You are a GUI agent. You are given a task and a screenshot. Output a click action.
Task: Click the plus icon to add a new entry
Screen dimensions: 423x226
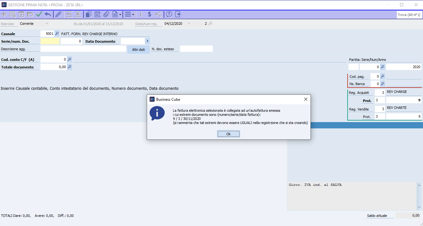point(4,14)
